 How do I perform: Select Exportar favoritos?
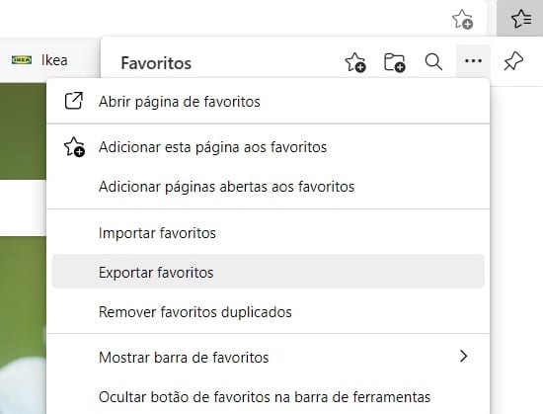point(268,273)
